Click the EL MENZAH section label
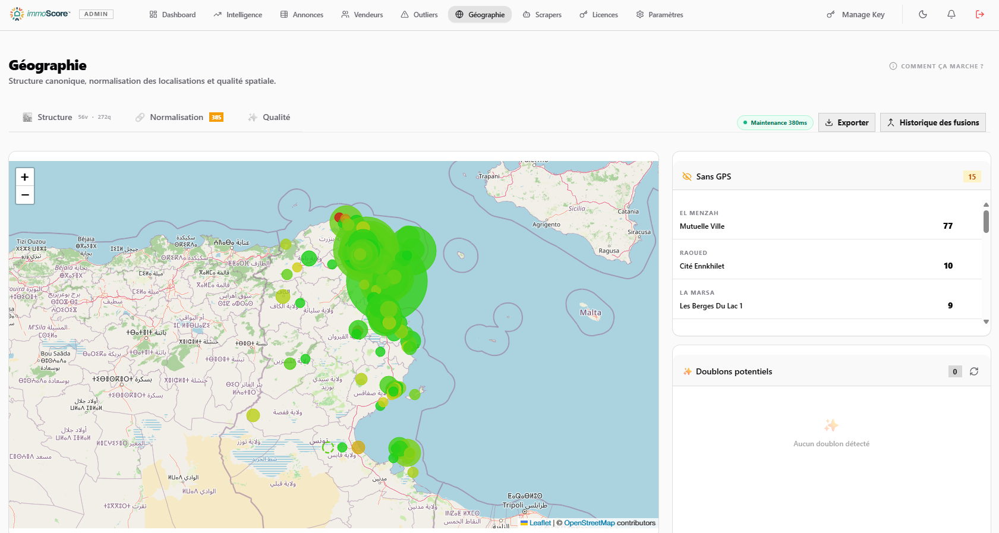The width and height of the screenshot is (999, 533). 699,213
